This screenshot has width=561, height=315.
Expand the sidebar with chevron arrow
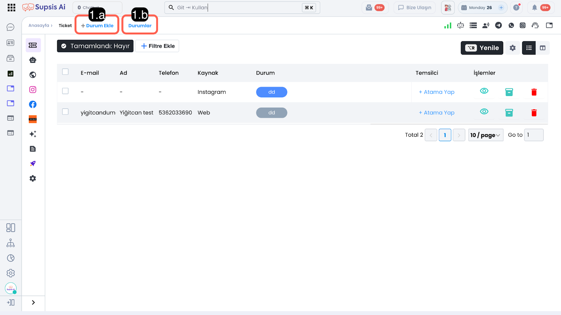tap(33, 302)
